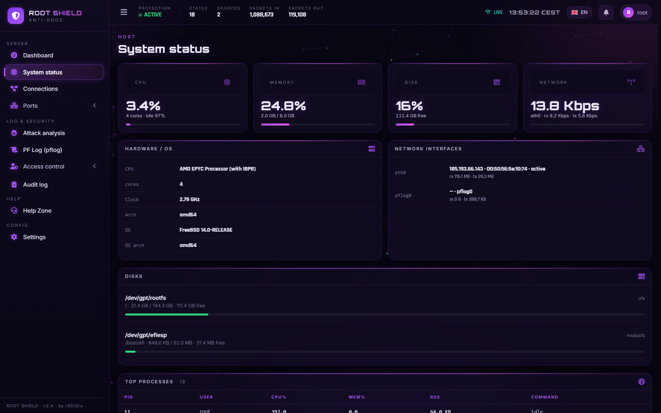Expand the Ports submenu chevron
661x413 pixels.
(95, 106)
